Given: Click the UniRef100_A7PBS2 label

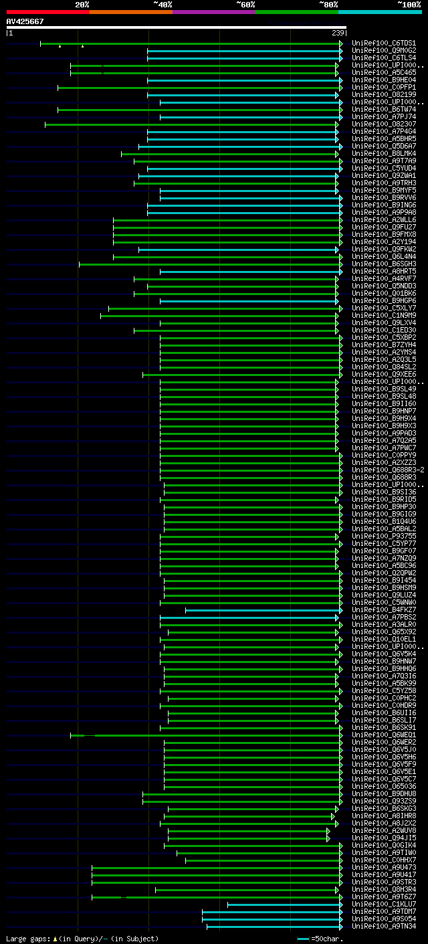Looking at the screenshot, I should 383,617.
